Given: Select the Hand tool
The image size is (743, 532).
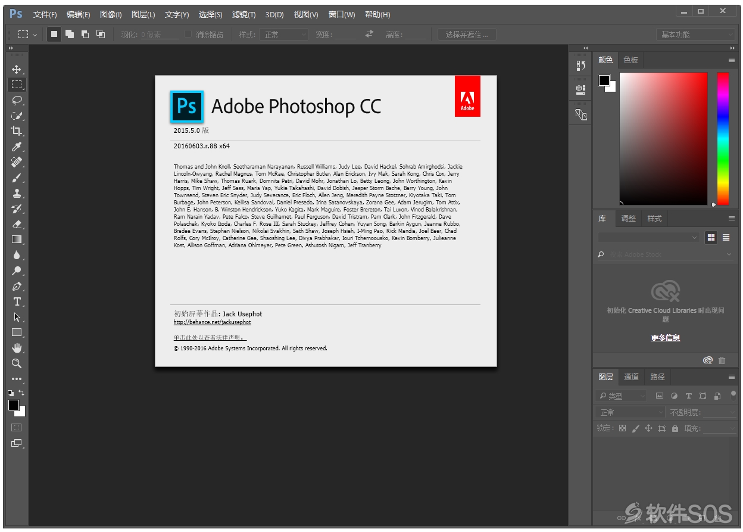Looking at the screenshot, I should click(x=17, y=348).
